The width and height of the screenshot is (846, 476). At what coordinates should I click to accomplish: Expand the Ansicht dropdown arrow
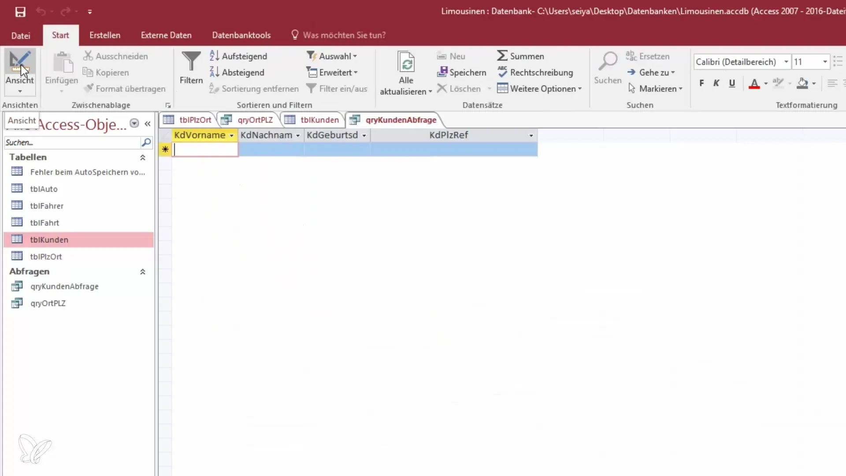20,91
